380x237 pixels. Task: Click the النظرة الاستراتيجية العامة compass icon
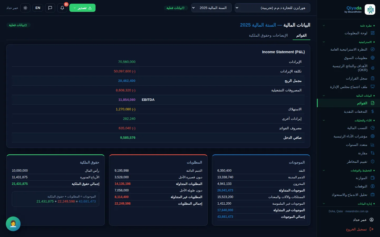click(373, 49)
